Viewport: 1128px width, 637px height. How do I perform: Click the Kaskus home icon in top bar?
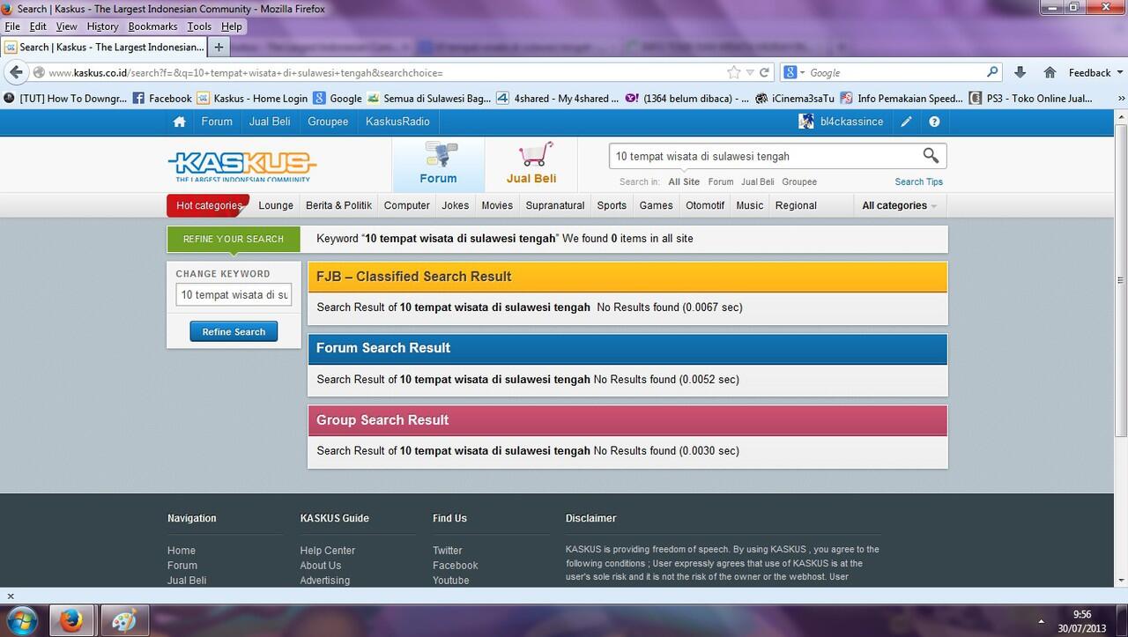coord(180,122)
